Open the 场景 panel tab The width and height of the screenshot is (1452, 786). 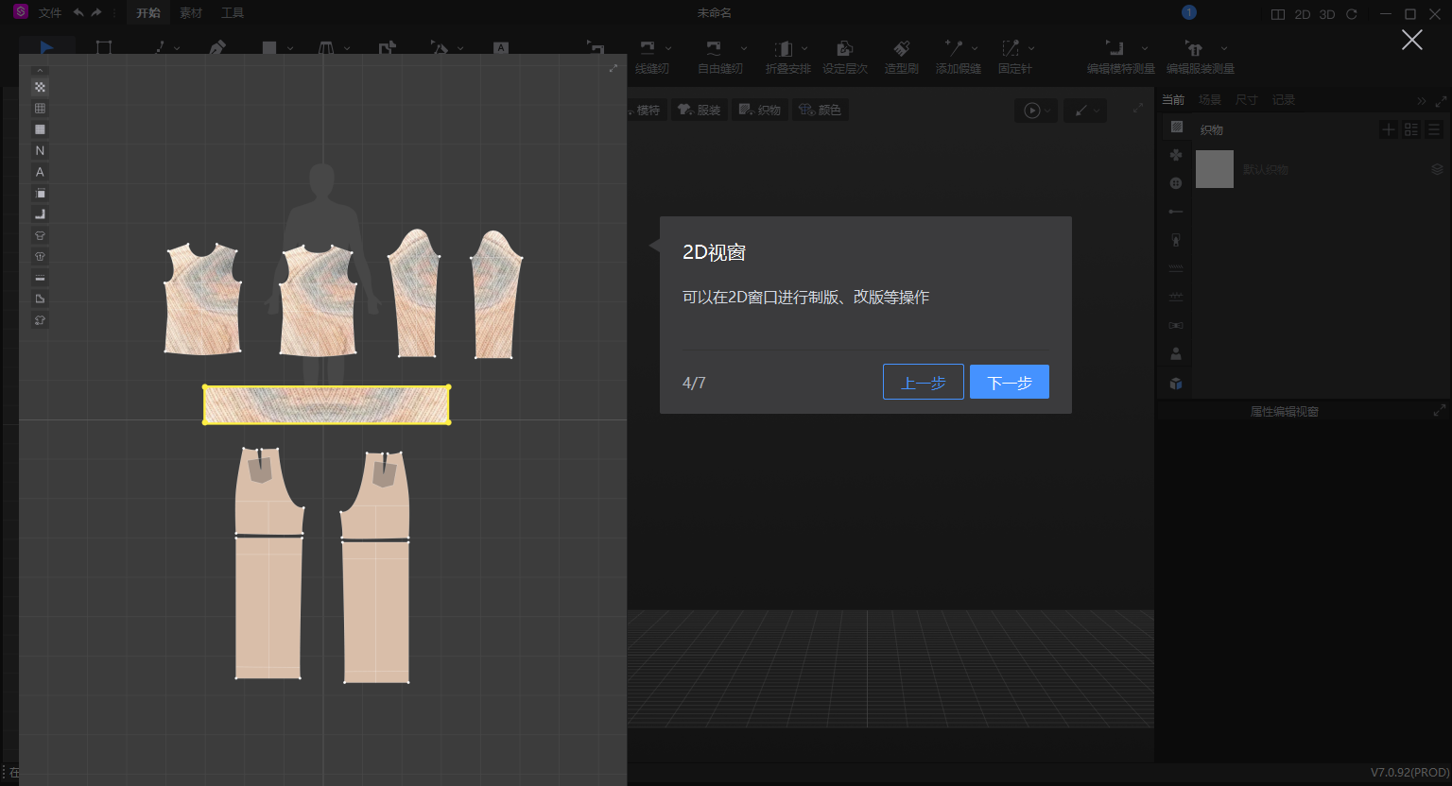pyautogui.click(x=1209, y=99)
